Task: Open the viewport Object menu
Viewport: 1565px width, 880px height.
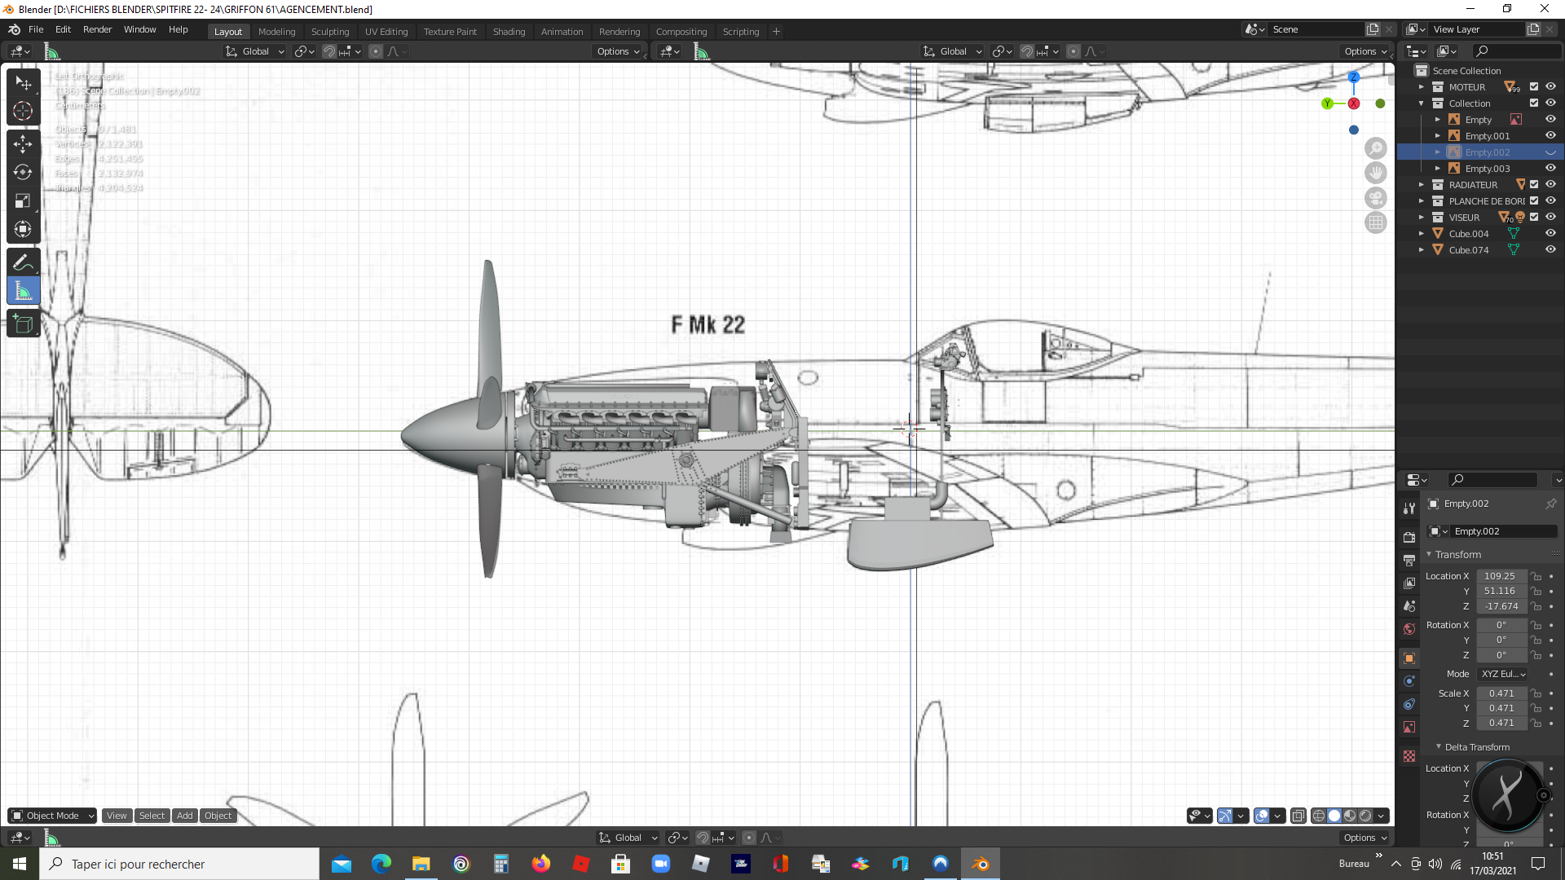Action: tap(218, 816)
